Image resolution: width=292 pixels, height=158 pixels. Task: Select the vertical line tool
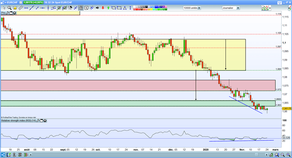click(x=48, y=8)
